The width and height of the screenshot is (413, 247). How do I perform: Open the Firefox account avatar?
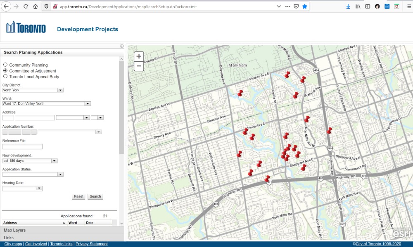pos(377,7)
